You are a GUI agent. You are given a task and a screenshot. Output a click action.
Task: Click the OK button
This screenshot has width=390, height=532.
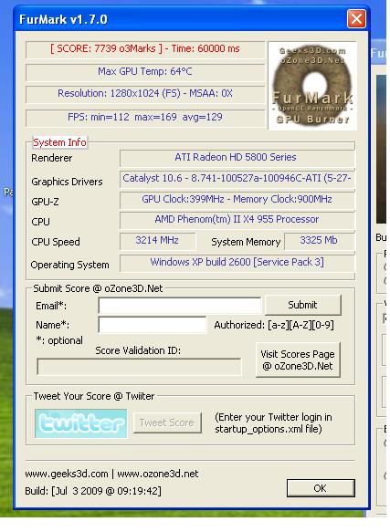[x=321, y=488]
